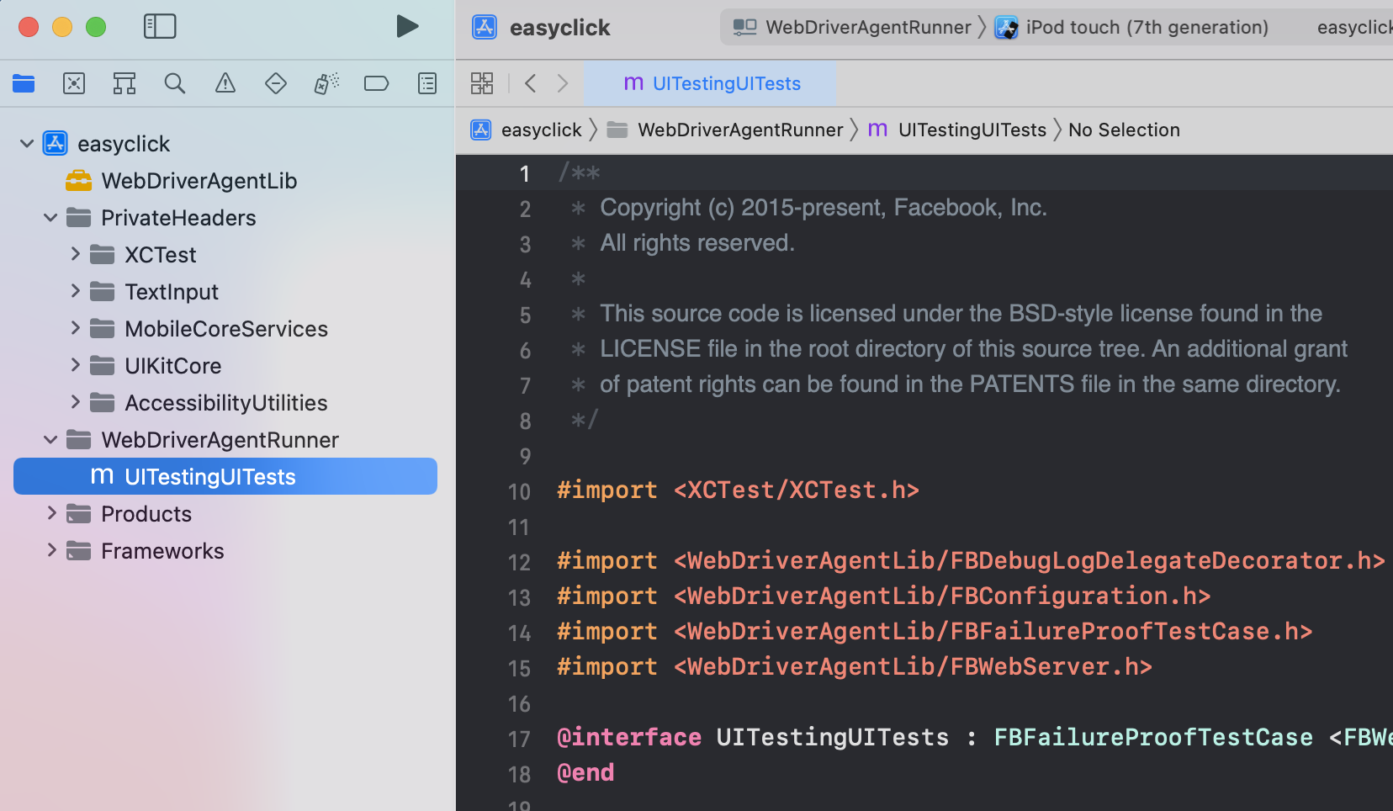Select the UIKitCore folder row
Screen dimensions: 1393x811
coord(225,366)
